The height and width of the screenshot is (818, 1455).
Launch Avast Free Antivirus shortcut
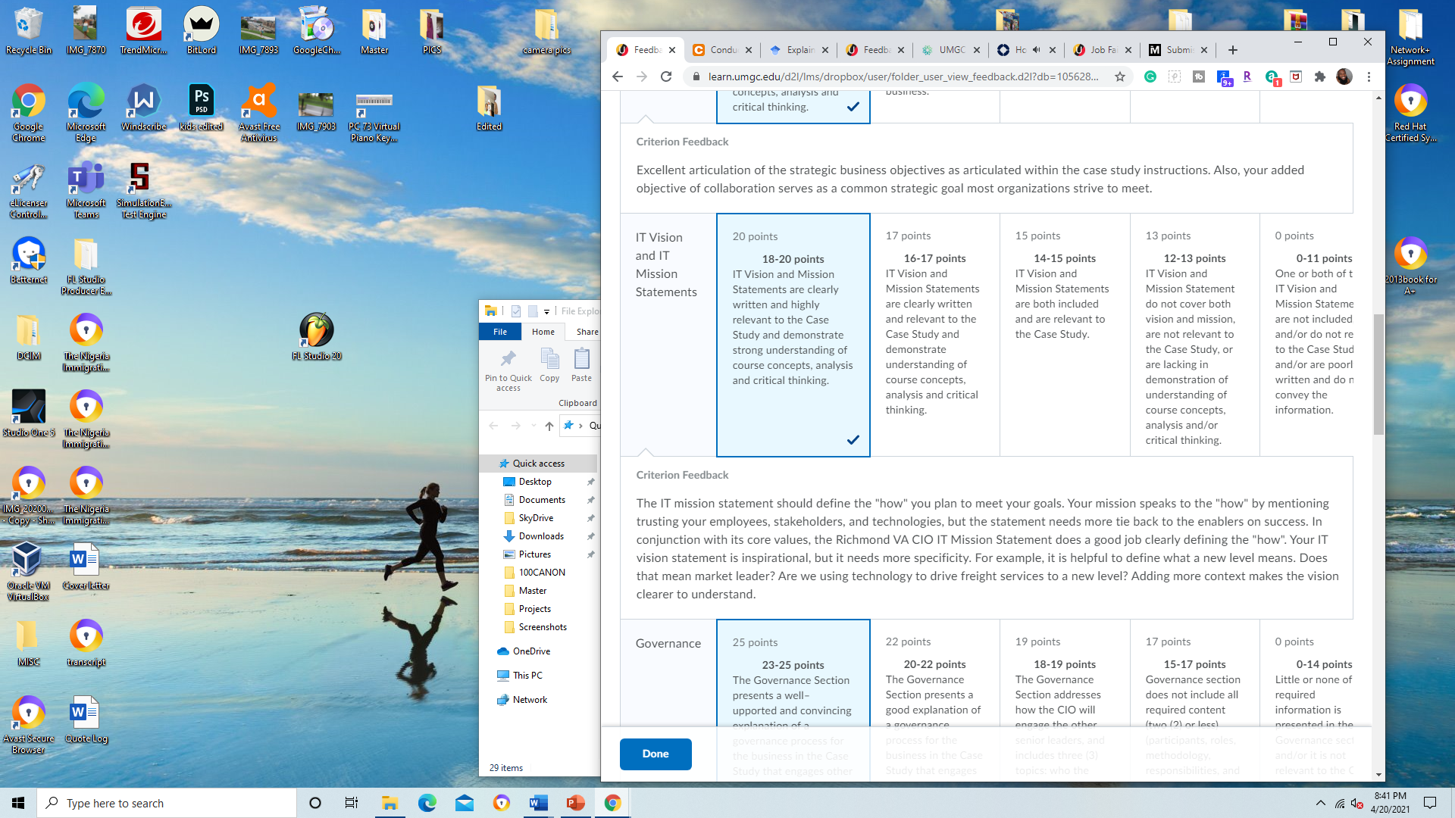pyautogui.click(x=258, y=112)
